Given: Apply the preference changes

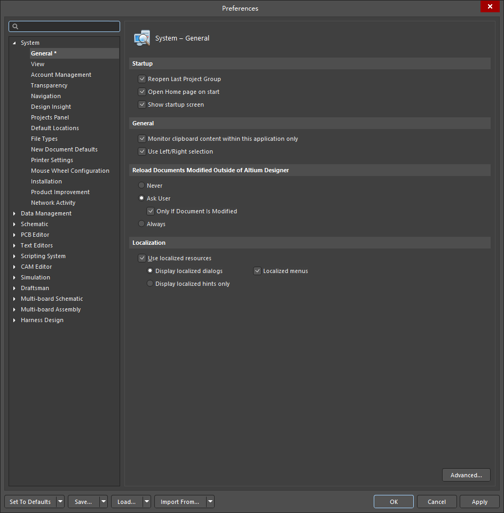Looking at the screenshot, I should click(479, 502).
